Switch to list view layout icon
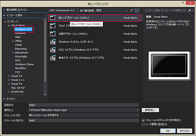The image size is (196, 136). (x=137, y=10)
